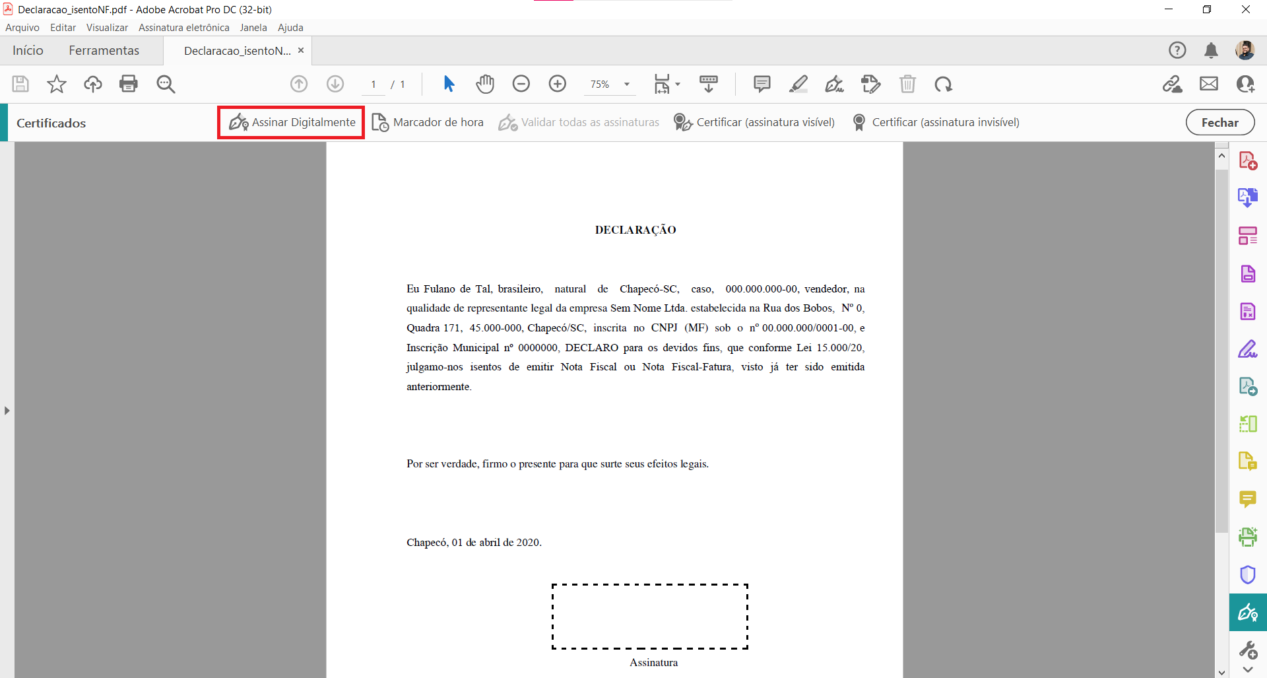The height and width of the screenshot is (678, 1267).
Task: Open the Assinatura eletrônica menu
Action: click(183, 27)
